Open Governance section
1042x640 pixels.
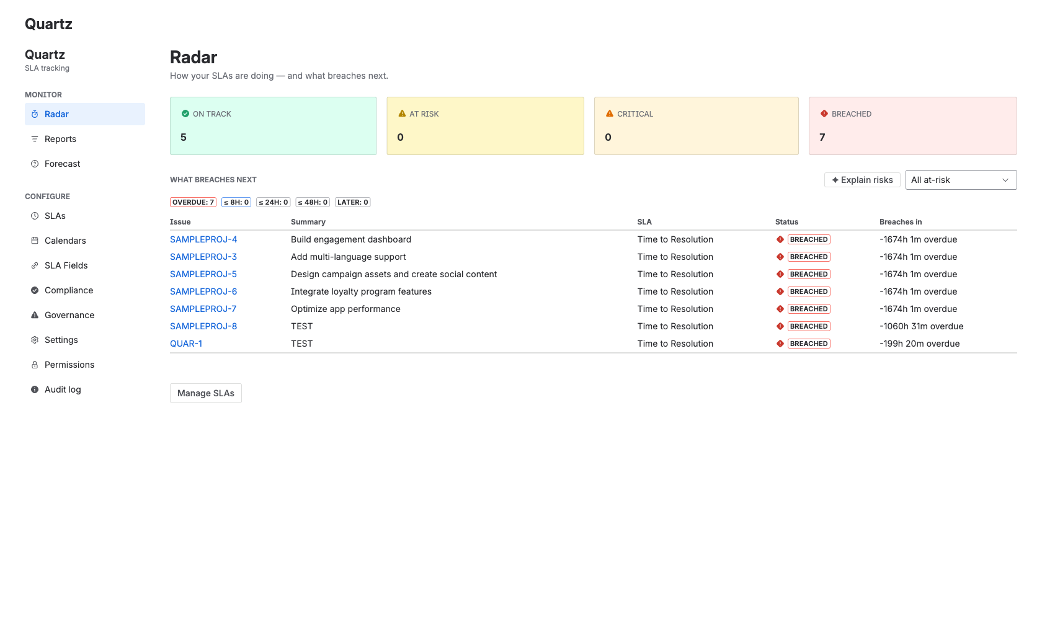(85, 315)
